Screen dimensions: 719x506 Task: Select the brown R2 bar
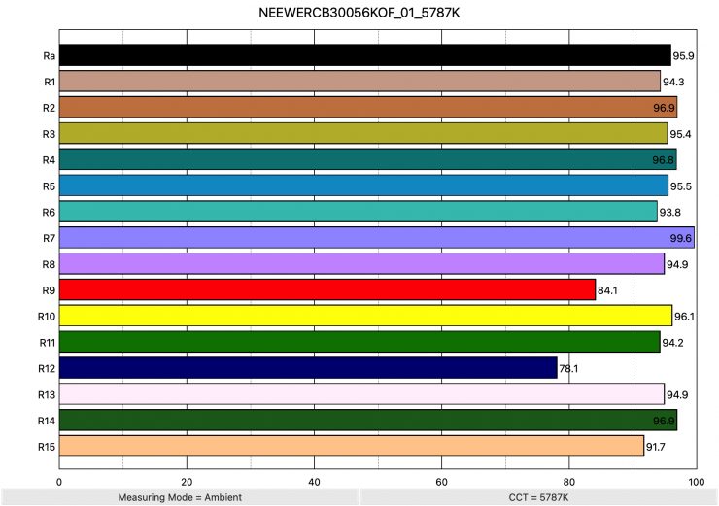[368, 107]
